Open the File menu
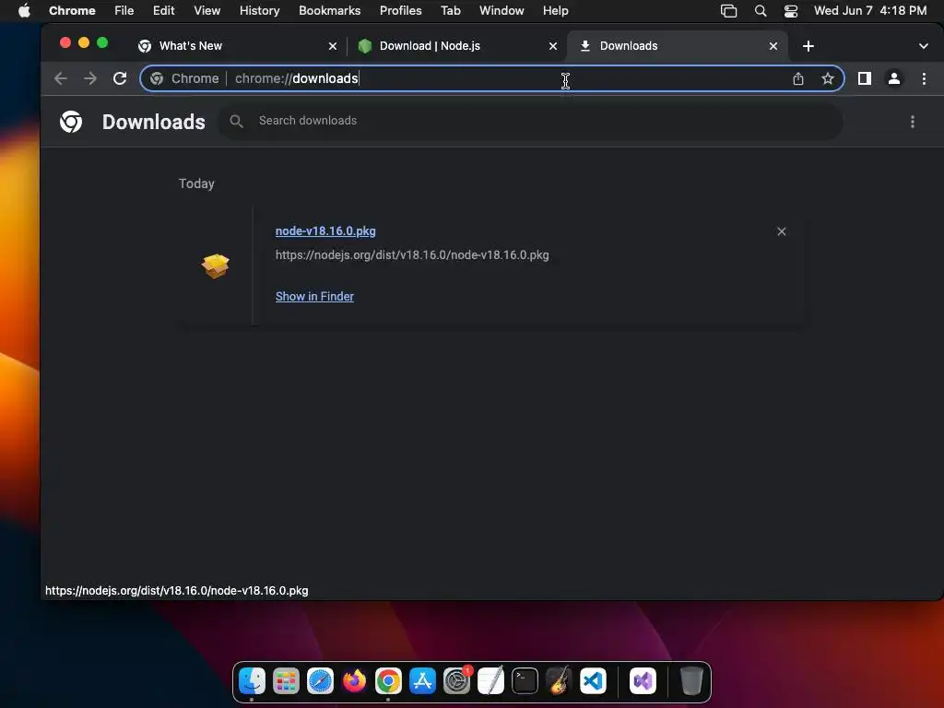 (124, 11)
